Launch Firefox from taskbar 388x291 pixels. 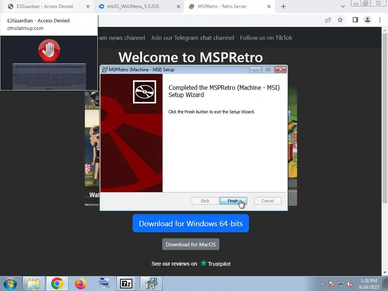click(x=81, y=283)
